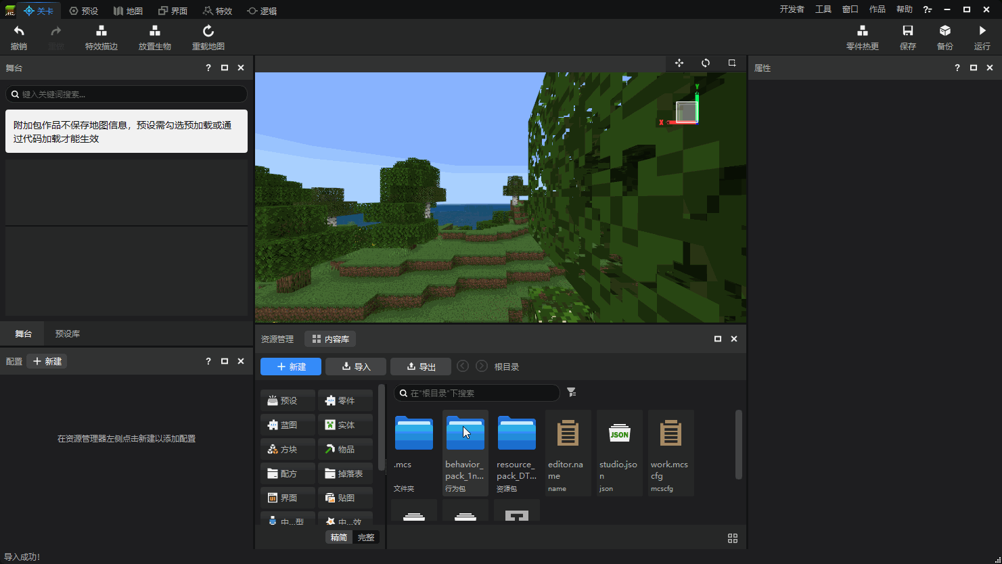Viewport: 1002px width, 564px height.
Task: Open the 窗口 menu
Action: pyautogui.click(x=850, y=9)
